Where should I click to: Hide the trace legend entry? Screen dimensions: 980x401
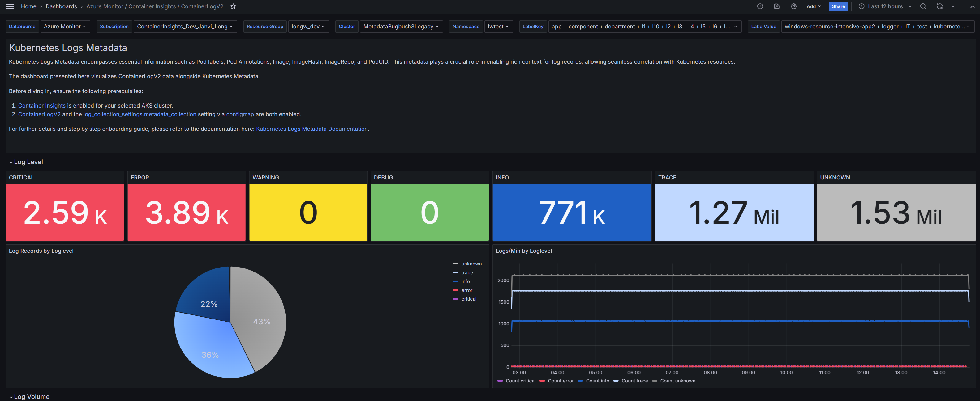[x=467, y=272]
